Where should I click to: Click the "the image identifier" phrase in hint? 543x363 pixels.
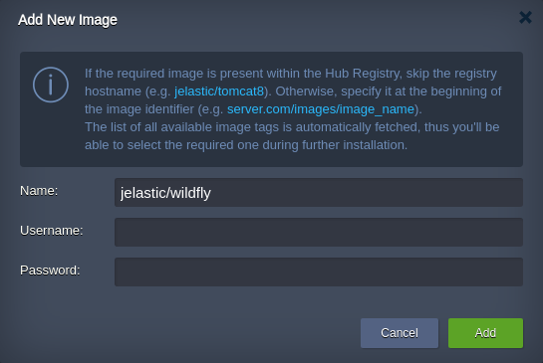tap(139, 109)
